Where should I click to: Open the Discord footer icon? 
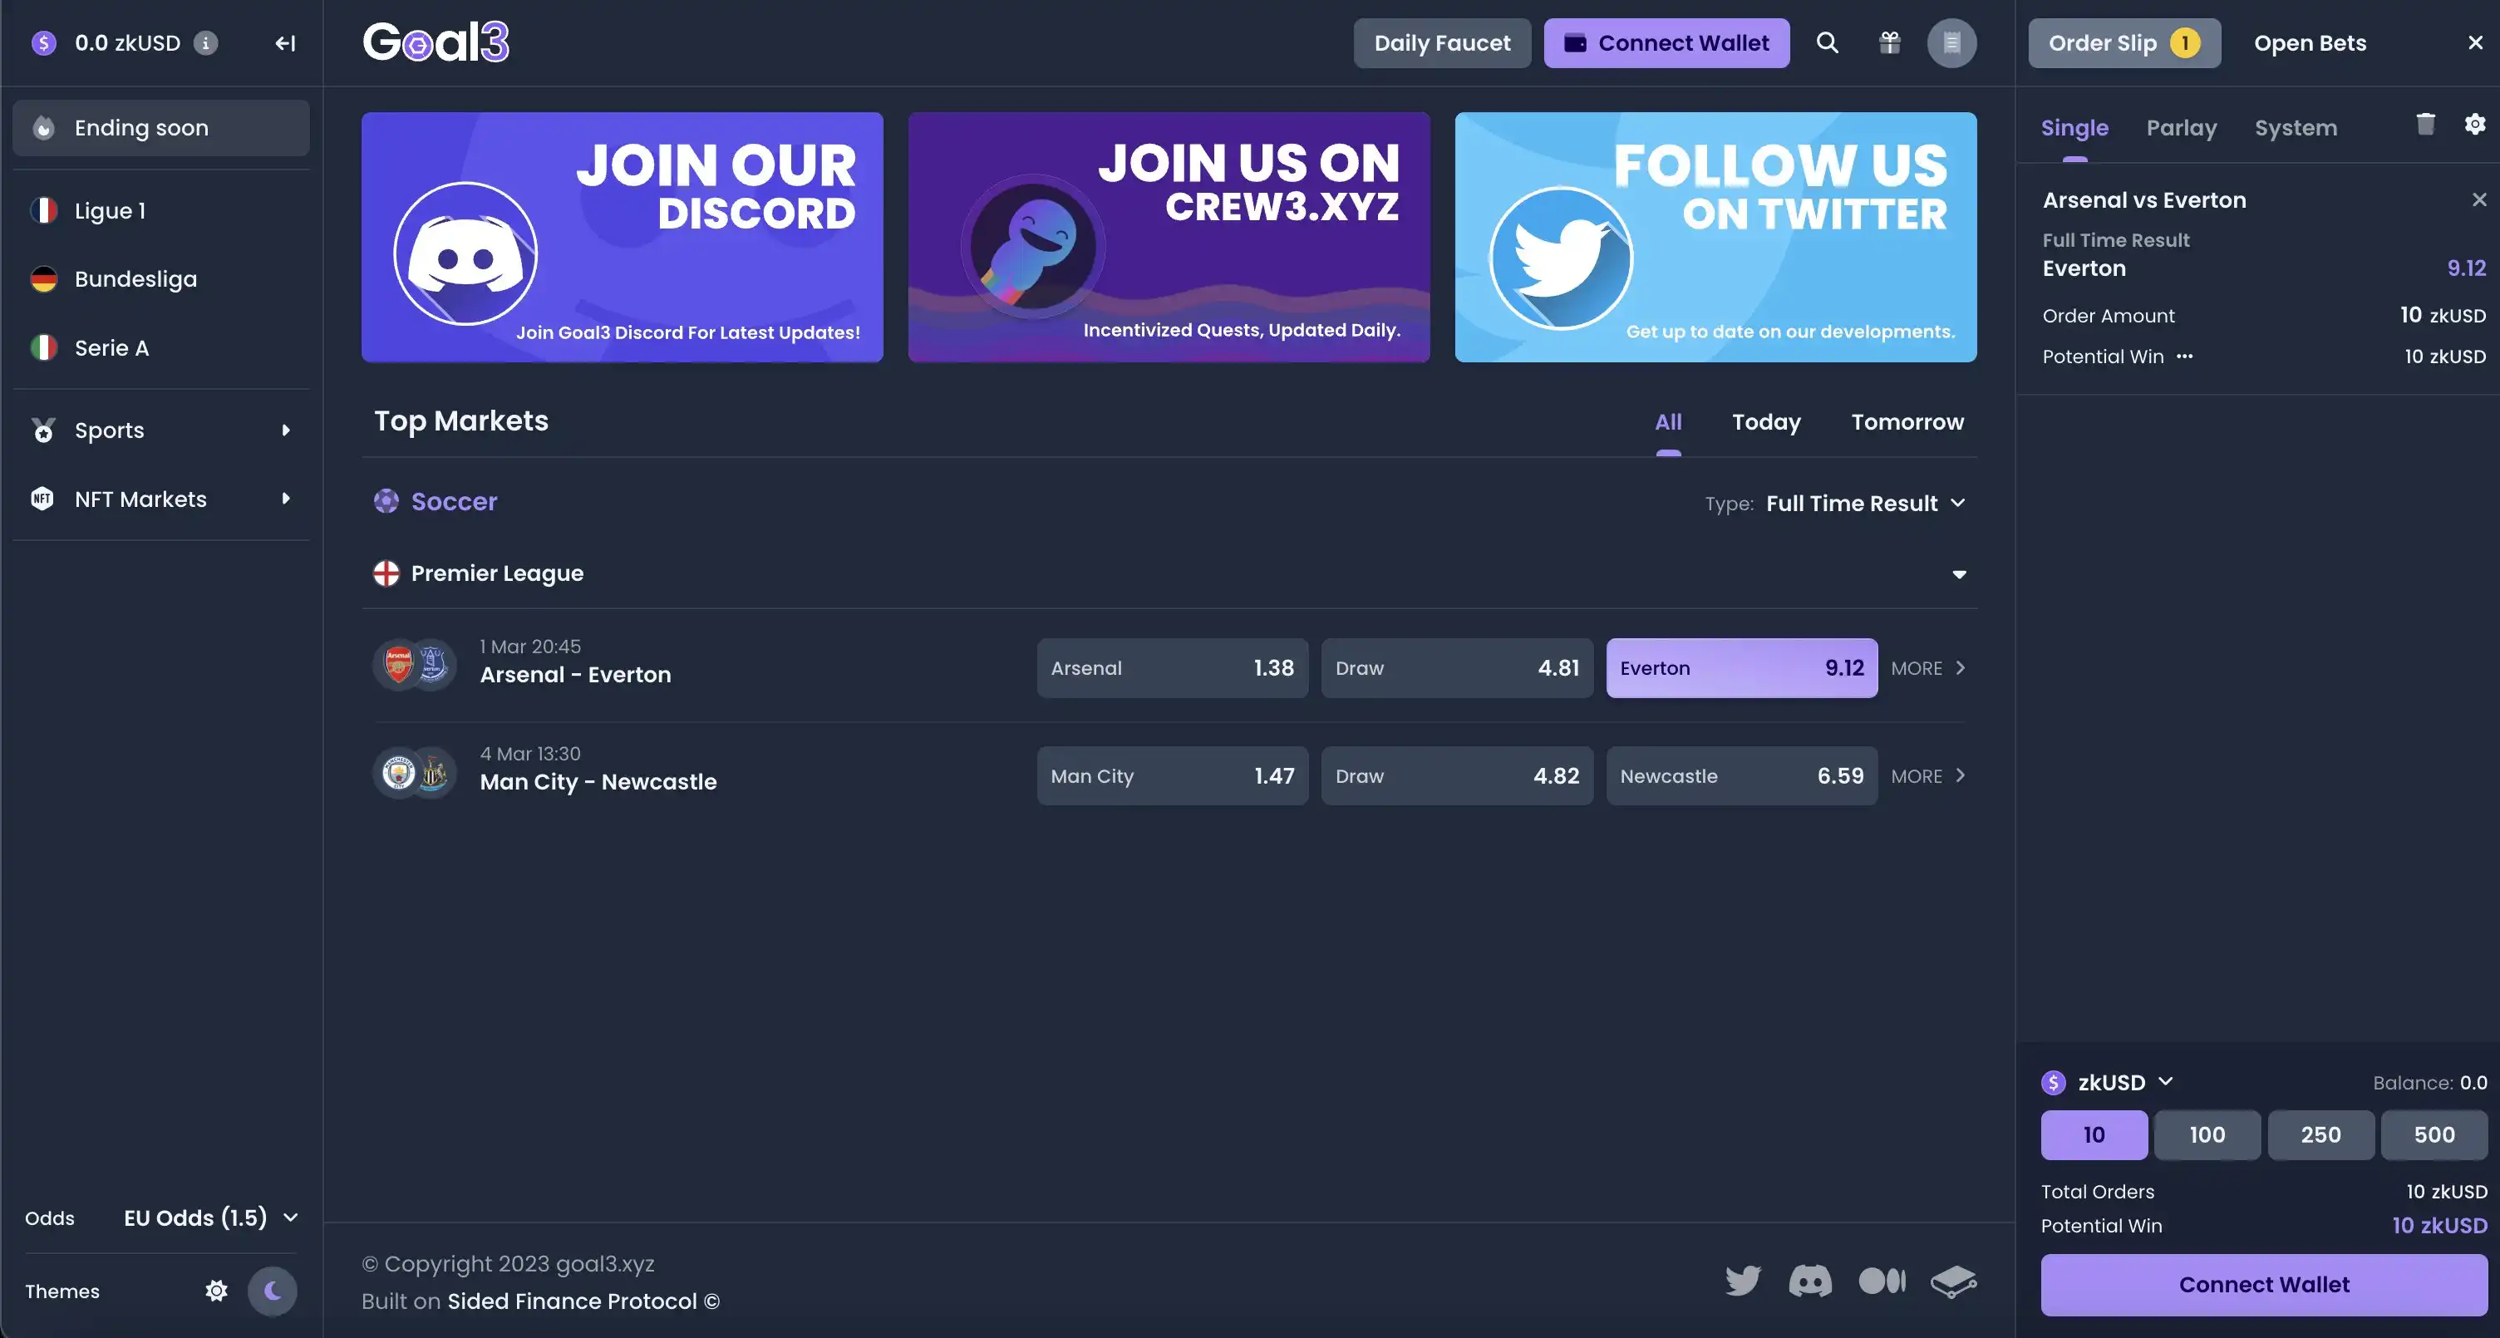(1810, 1281)
